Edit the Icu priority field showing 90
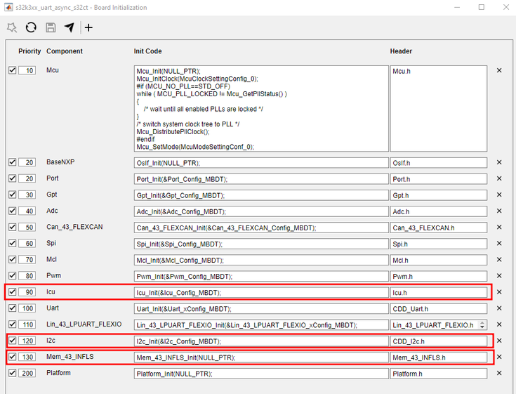This screenshot has width=516, height=394. click(x=27, y=292)
